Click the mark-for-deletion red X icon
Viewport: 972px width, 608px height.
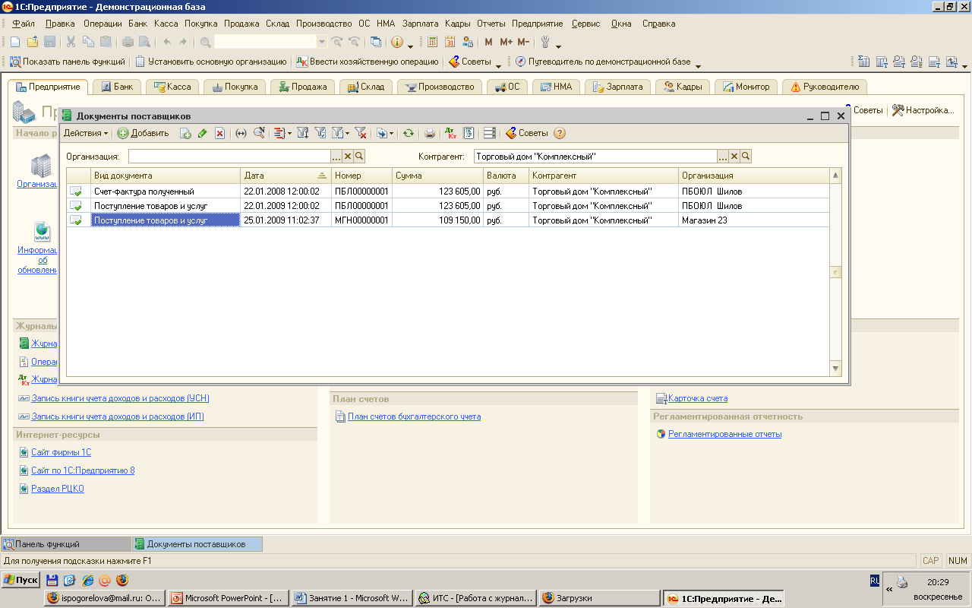point(219,133)
